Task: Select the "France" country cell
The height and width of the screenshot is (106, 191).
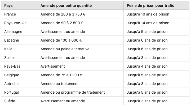Action: (x=10, y=14)
